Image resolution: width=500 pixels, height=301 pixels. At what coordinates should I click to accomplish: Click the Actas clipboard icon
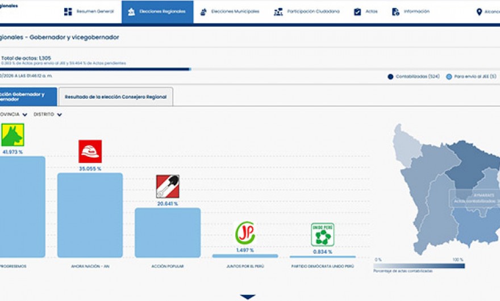[x=357, y=12]
